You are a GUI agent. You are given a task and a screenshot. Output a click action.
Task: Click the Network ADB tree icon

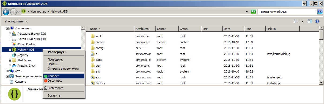click(14, 50)
